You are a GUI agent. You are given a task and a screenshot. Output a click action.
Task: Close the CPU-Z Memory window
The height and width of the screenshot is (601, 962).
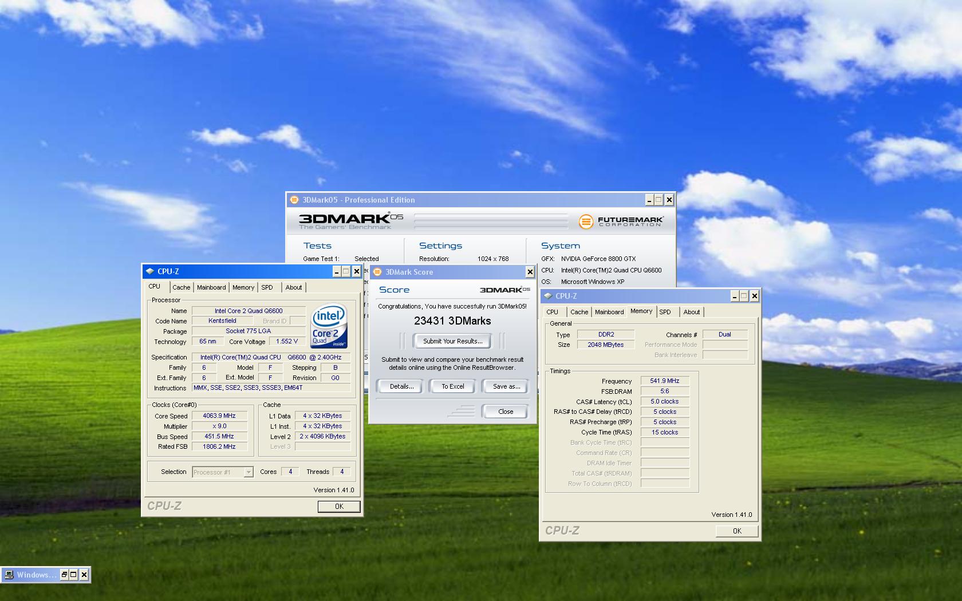coord(754,296)
